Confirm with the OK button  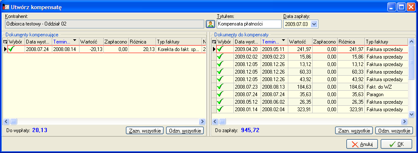(x=396, y=144)
